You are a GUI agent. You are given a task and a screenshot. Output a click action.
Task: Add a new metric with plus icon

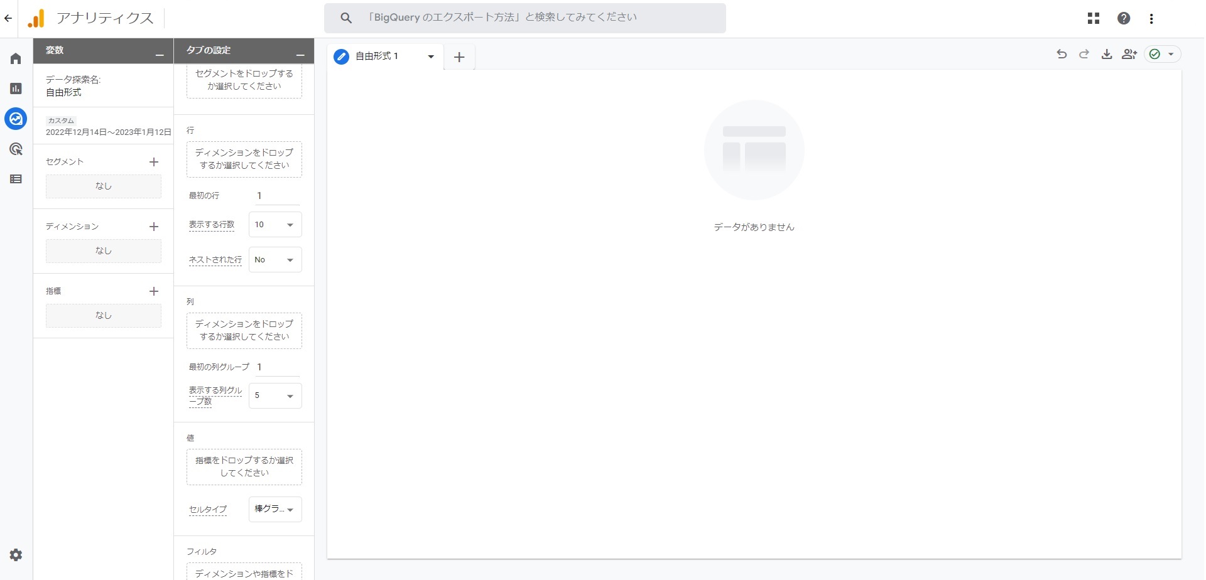click(154, 291)
